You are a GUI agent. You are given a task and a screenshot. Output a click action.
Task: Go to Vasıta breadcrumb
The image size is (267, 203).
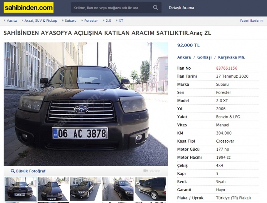[11, 21]
